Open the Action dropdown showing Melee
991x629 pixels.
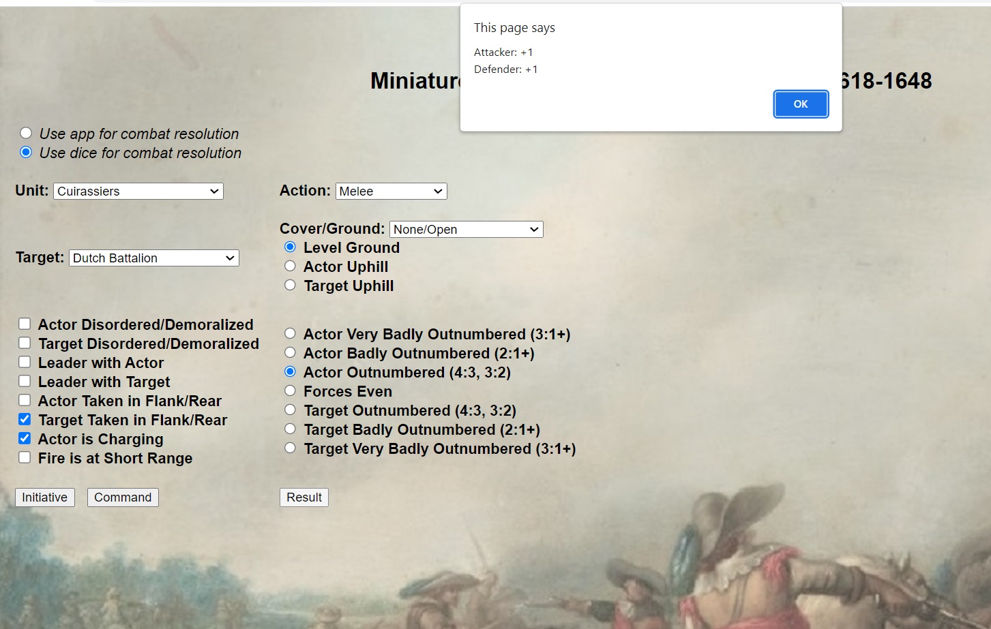pyautogui.click(x=391, y=191)
